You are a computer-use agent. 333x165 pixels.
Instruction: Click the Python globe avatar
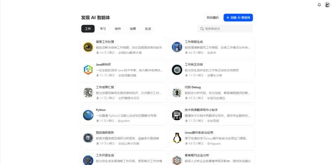[x=88, y=115]
